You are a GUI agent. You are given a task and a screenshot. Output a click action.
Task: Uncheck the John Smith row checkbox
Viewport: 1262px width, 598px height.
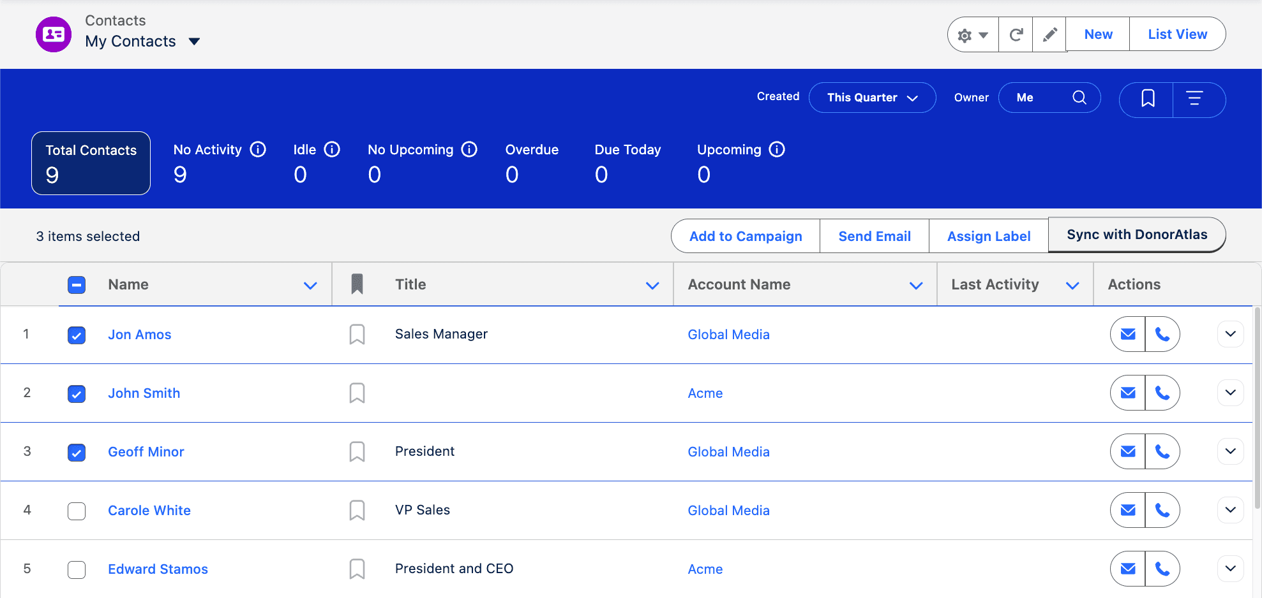(x=77, y=393)
